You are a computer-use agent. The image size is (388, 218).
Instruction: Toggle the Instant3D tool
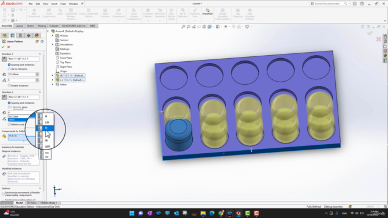pyautogui.click(x=207, y=12)
